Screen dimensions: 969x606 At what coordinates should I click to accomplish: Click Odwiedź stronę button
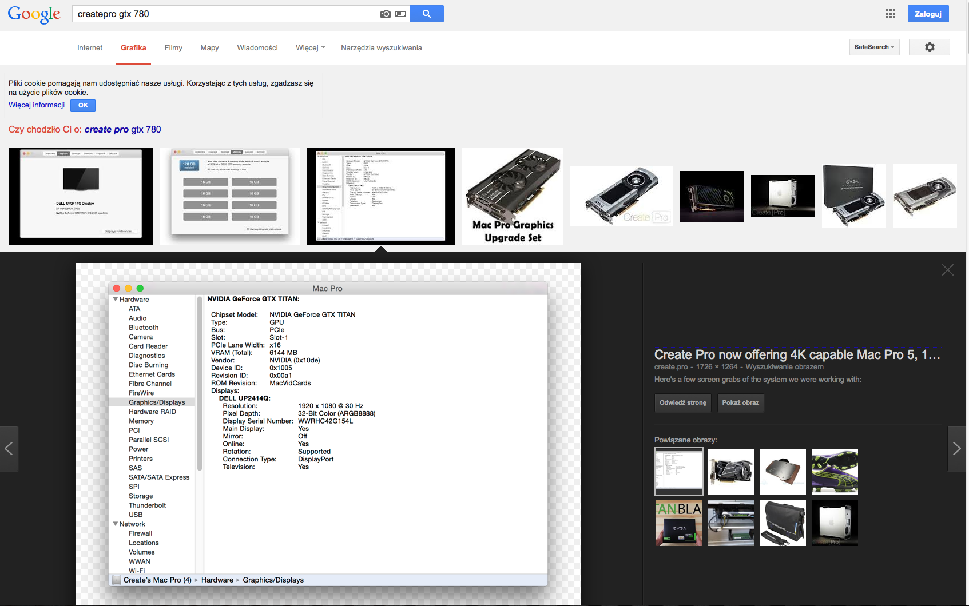click(x=683, y=402)
